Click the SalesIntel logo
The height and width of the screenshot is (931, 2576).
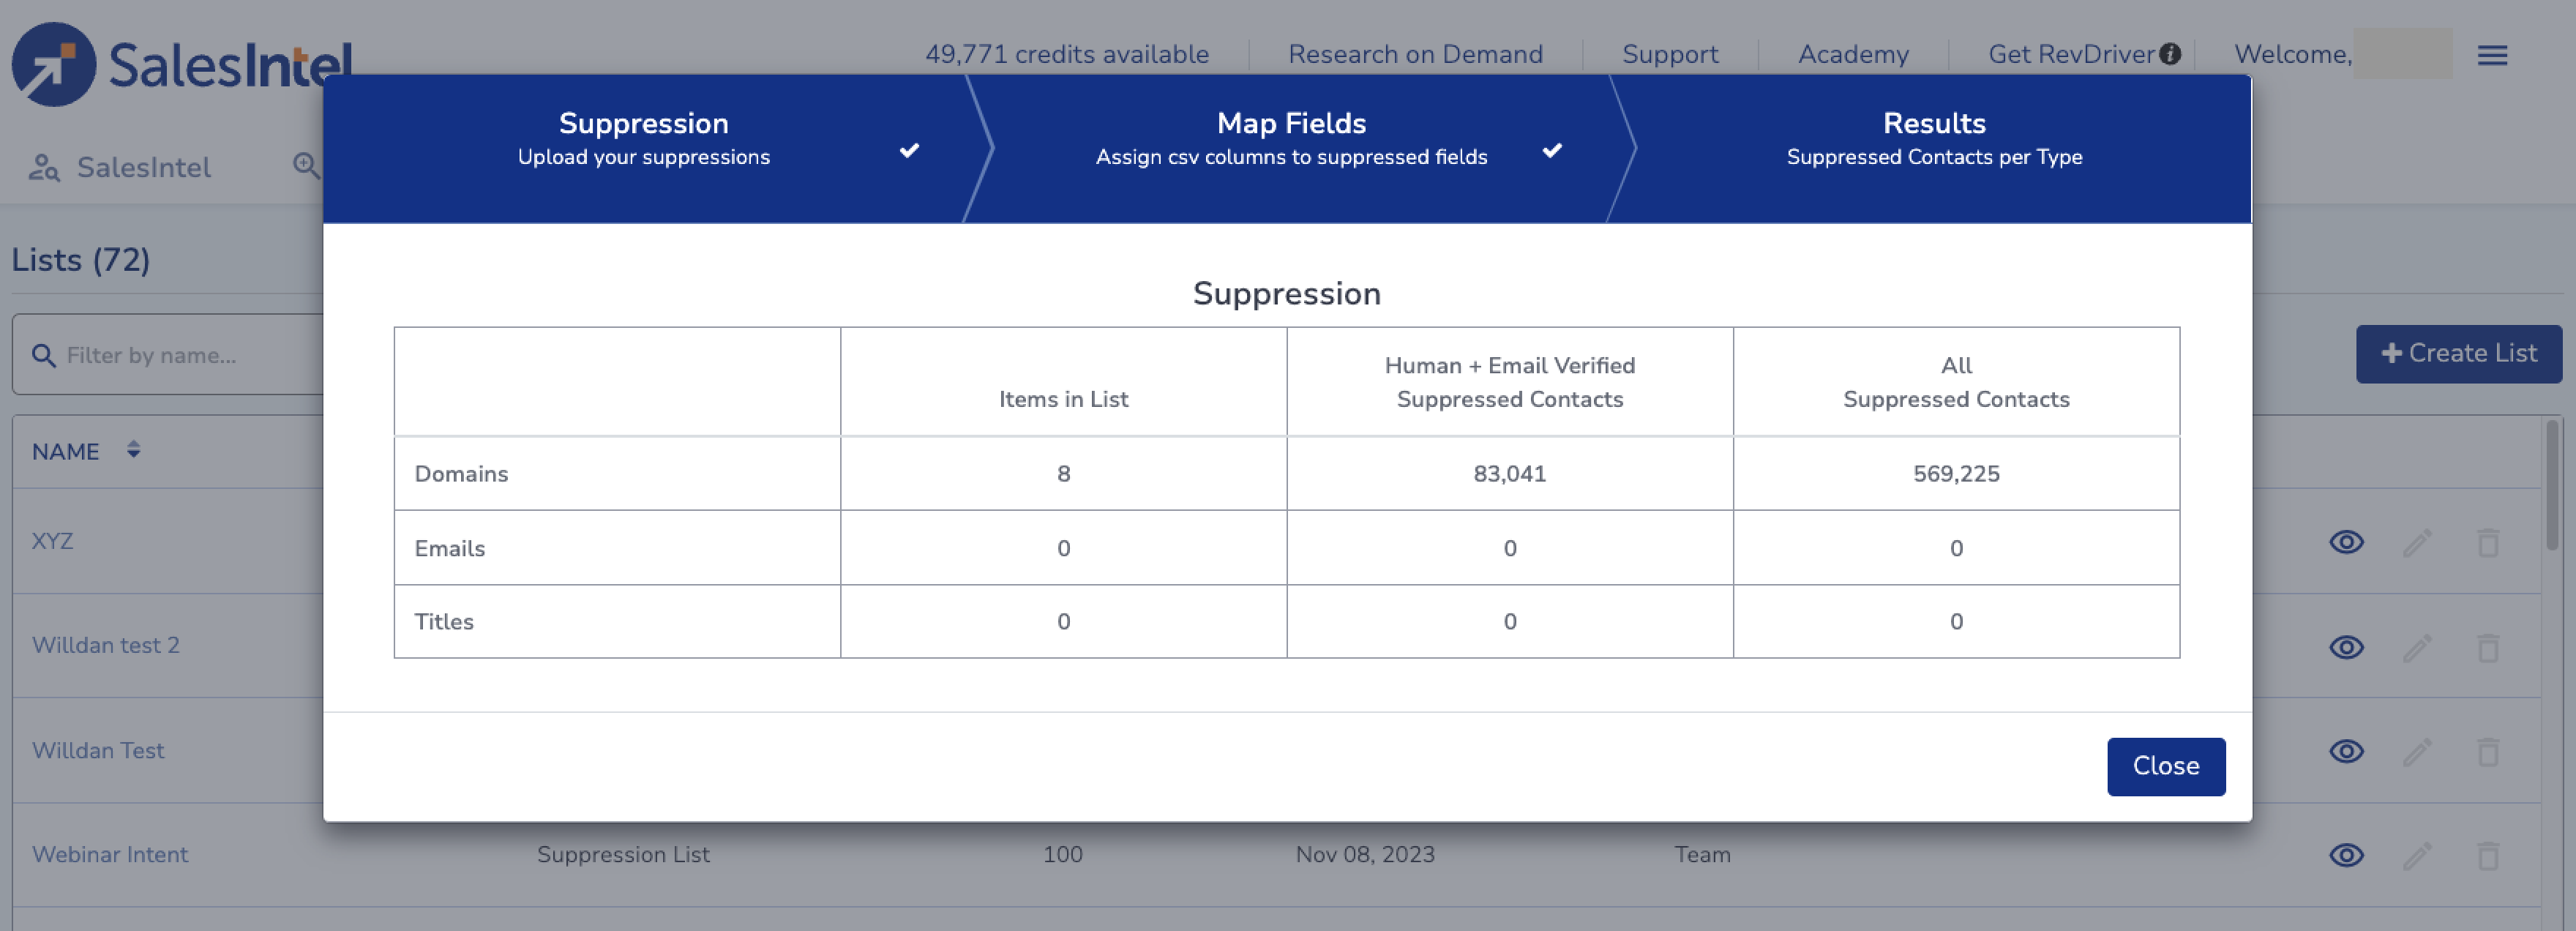click(181, 64)
